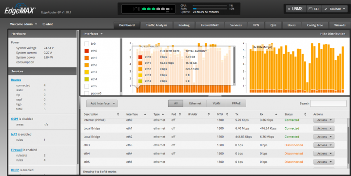Open the NAT link
351x176 pixels.
[14, 135]
